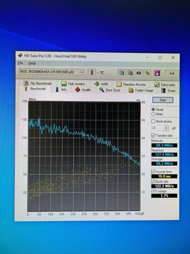
Task: Click the Maximum 127.4 MB/s value
Action: pos(164,155)
